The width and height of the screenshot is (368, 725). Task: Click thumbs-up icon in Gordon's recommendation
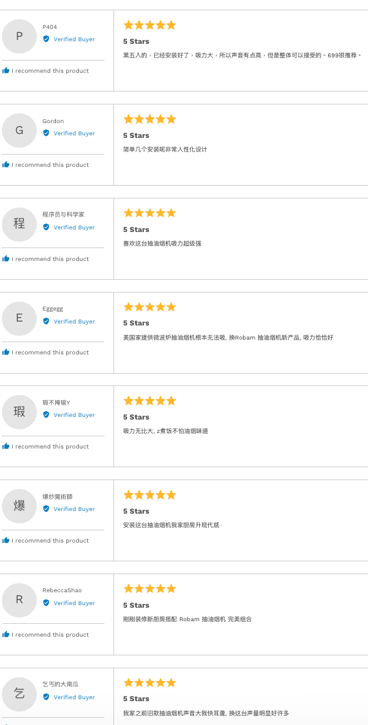[6, 164]
